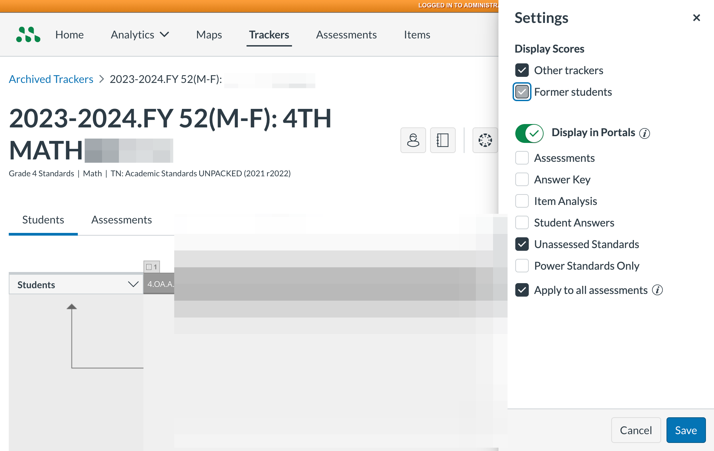The image size is (714, 451).
Task: Uncheck the Other trackers checkbox
Action: coord(522,70)
